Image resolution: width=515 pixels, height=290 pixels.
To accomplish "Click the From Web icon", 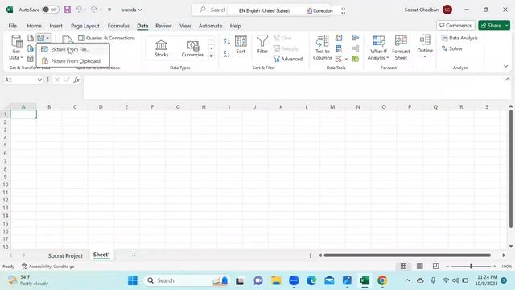I will tap(31, 48).
